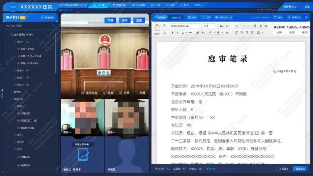Click the numbered list icon
The height and width of the screenshot is (176, 313).
point(245,26)
